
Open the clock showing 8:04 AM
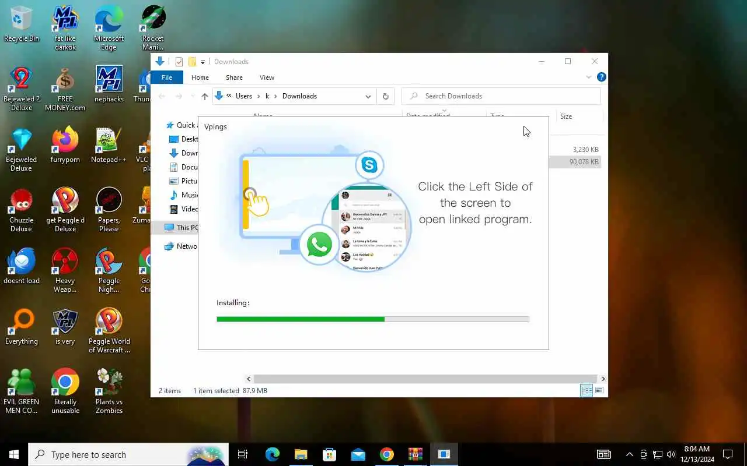coord(697,454)
